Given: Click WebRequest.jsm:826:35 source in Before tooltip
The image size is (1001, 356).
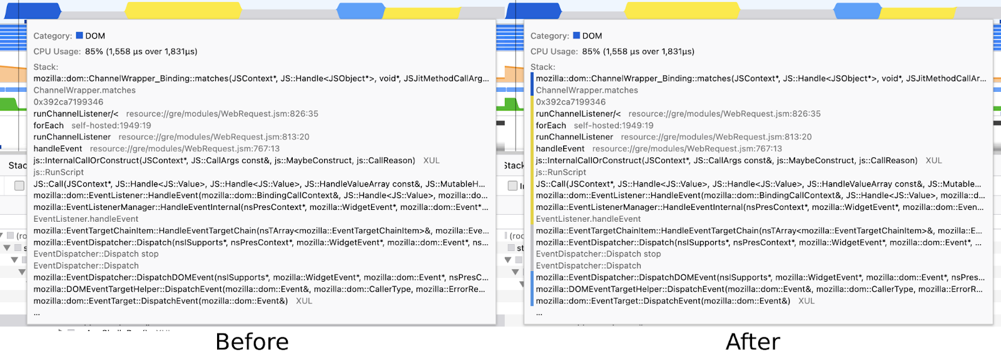Looking at the screenshot, I should (x=222, y=114).
